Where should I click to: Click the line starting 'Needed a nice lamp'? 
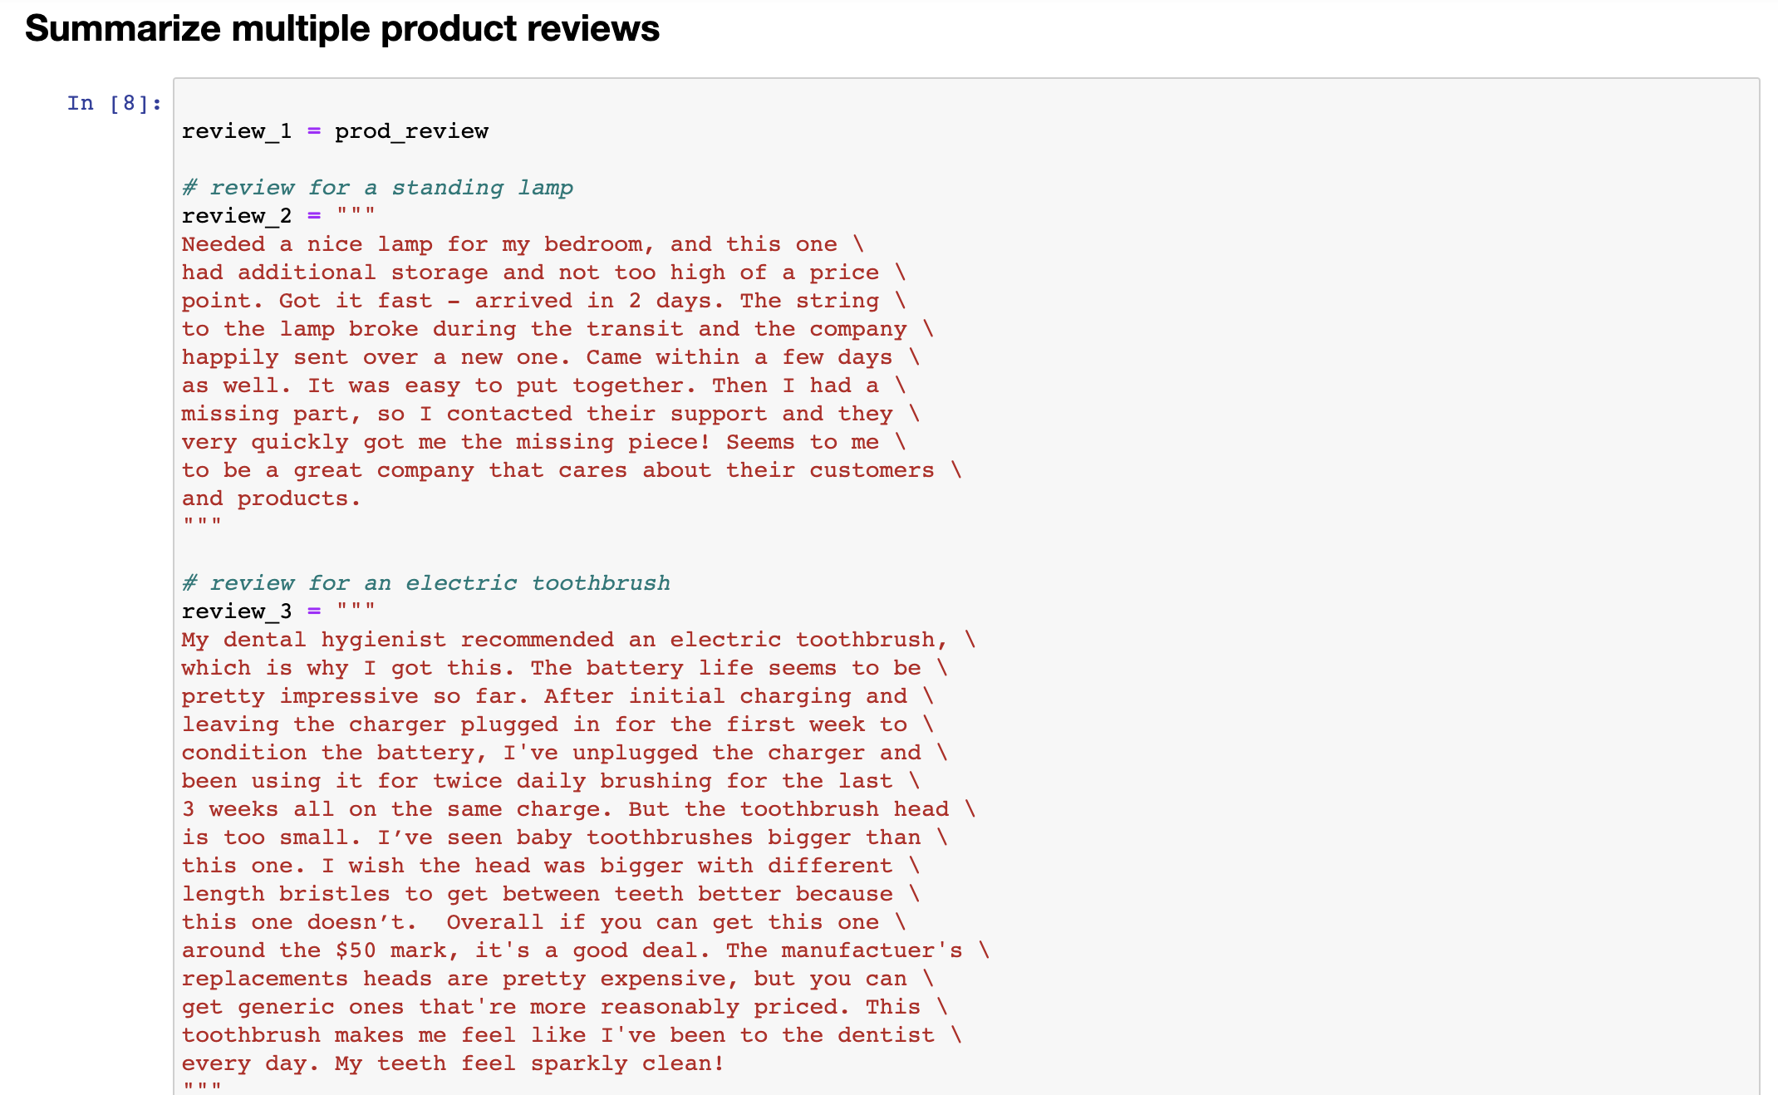523,244
